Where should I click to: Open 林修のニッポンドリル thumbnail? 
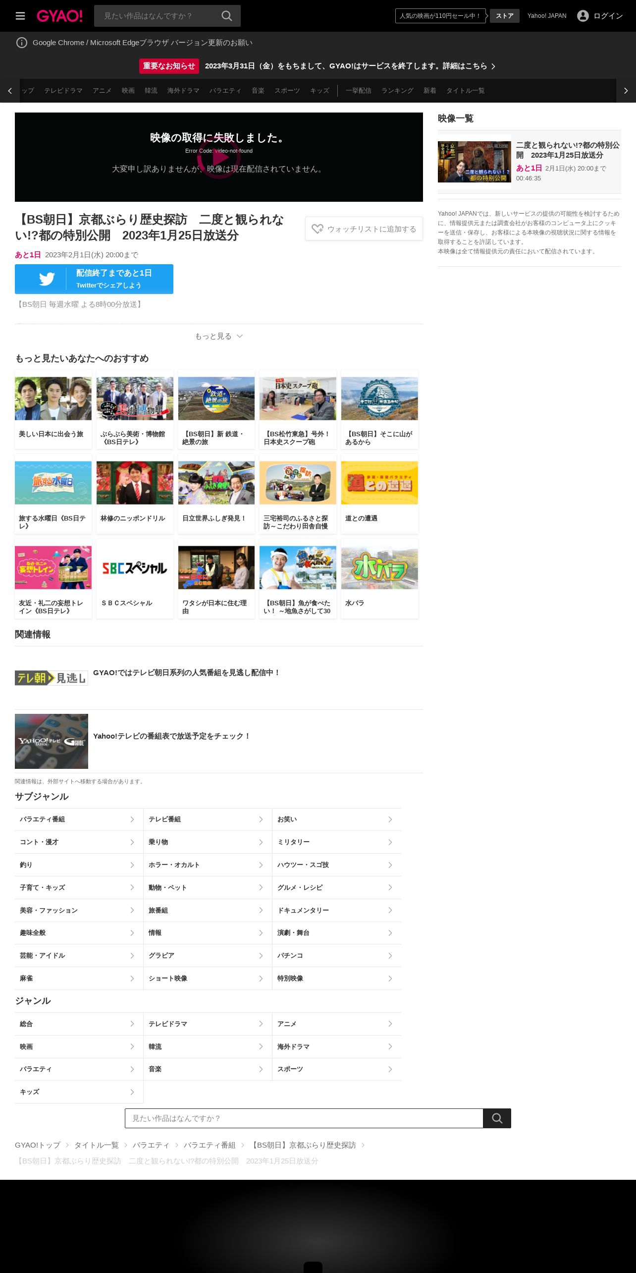coord(135,483)
